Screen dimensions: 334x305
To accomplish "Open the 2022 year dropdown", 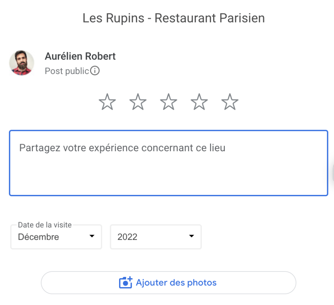I will click(156, 237).
